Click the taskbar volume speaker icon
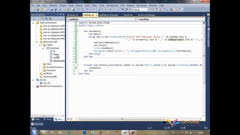Viewport: 240px width, 135px height. (x=191, y=132)
